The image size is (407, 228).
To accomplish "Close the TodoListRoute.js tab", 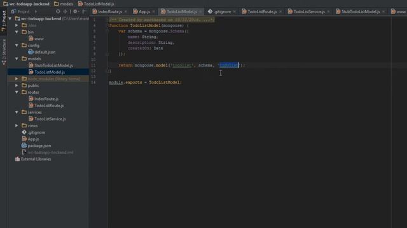I will click(280, 11).
